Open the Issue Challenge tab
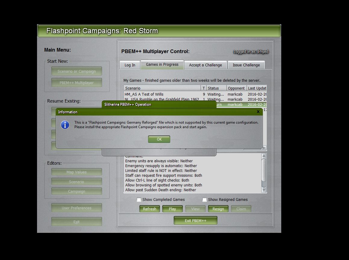The width and height of the screenshot is (349, 260). (246, 65)
